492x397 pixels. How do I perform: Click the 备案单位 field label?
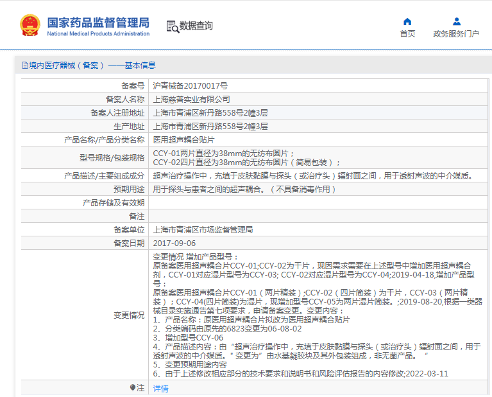(129, 230)
